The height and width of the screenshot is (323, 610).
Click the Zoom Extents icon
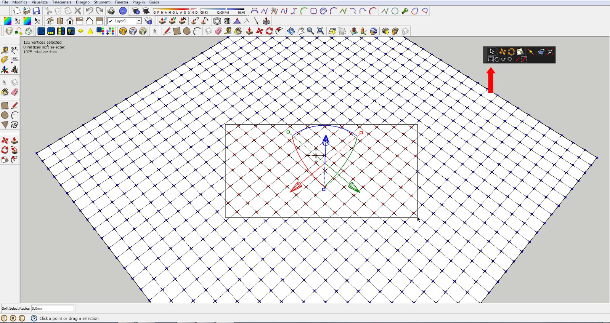[x=321, y=31]
